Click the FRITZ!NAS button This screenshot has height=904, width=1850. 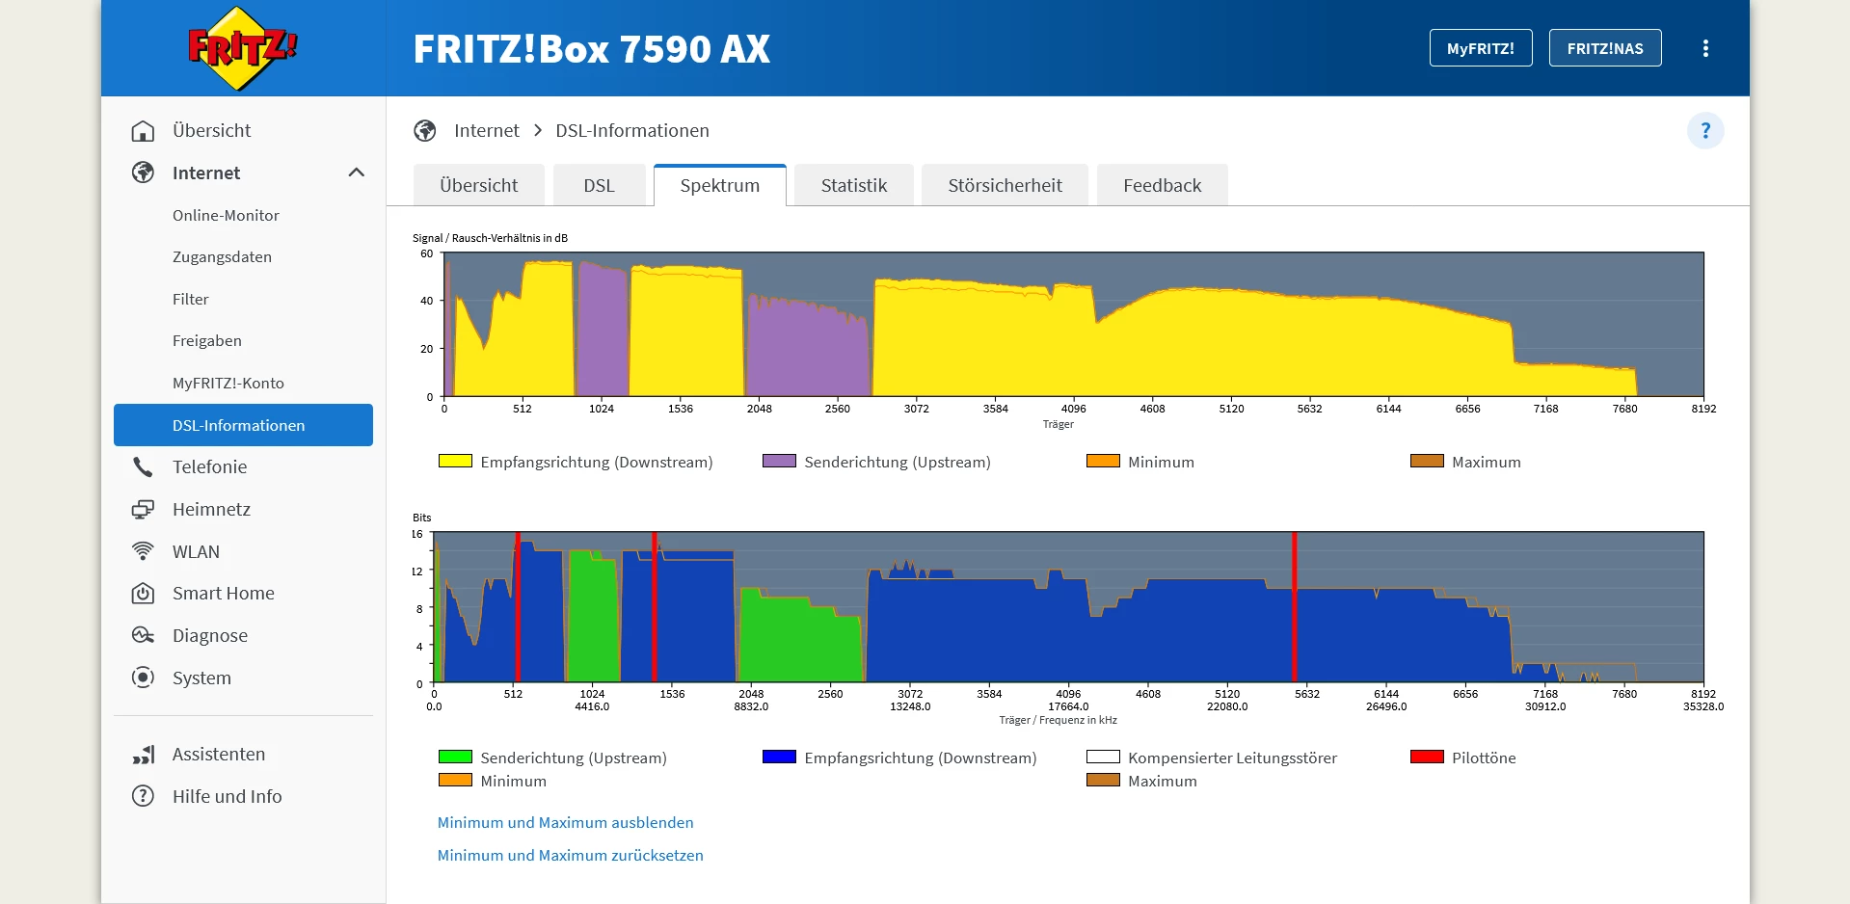[x=1605, y=48]
